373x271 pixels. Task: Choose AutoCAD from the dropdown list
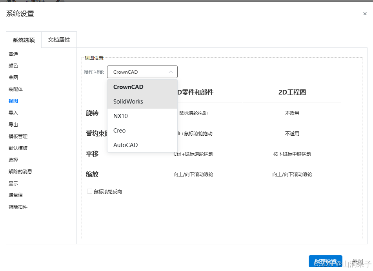pyautogui.click(x=142, y=145)
